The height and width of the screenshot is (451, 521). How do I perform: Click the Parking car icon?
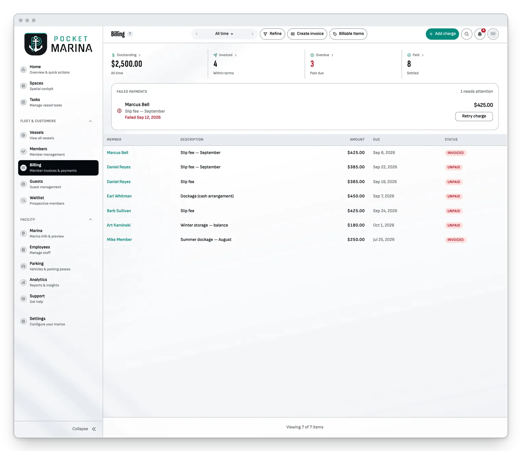[x=23, y=266]
